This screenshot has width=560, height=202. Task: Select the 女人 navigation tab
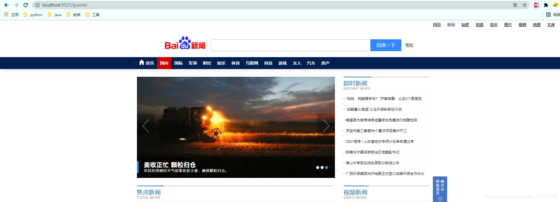(297, 63)
